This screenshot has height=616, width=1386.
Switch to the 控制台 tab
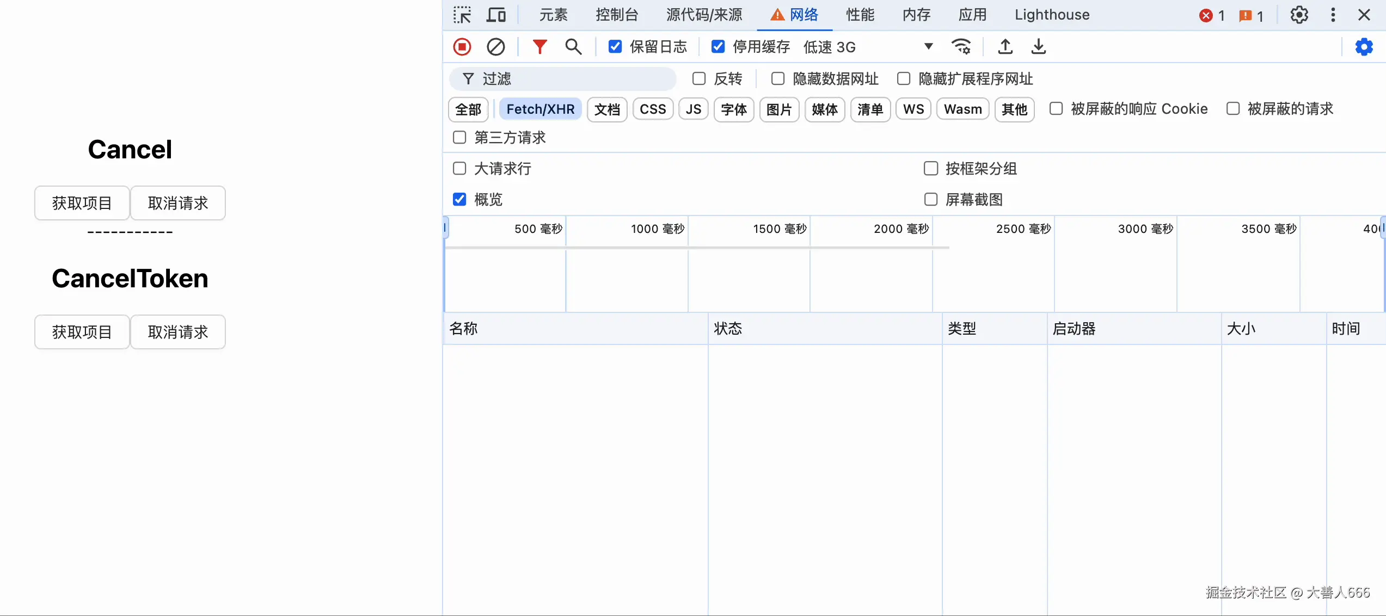tap(616, 15)
